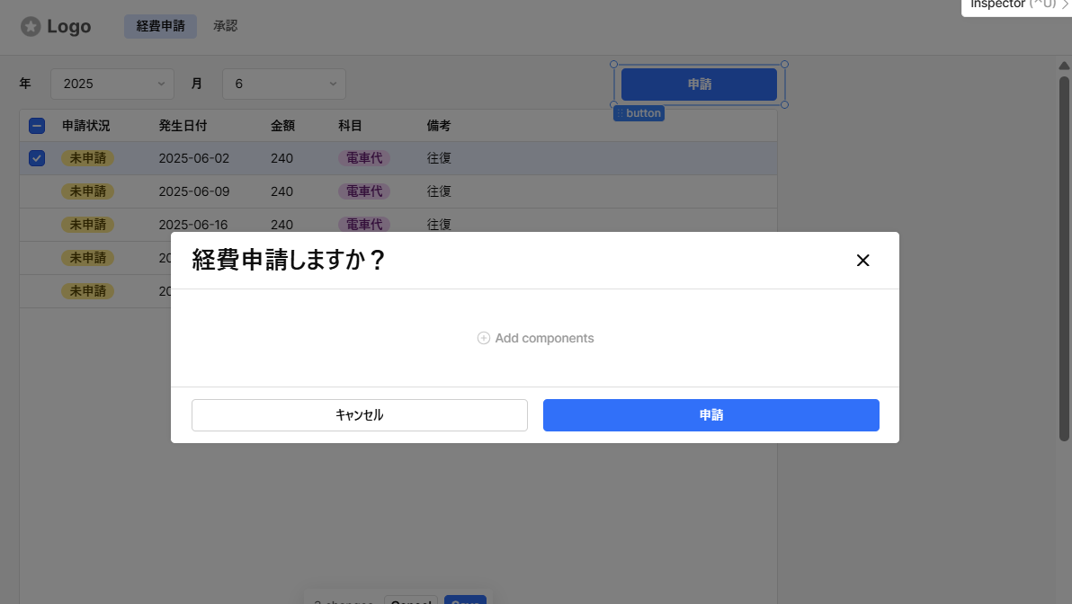Toggle the select-all header checkbox
The image size is (1072, 604).
pyautogui.click(x=37, y=126)
